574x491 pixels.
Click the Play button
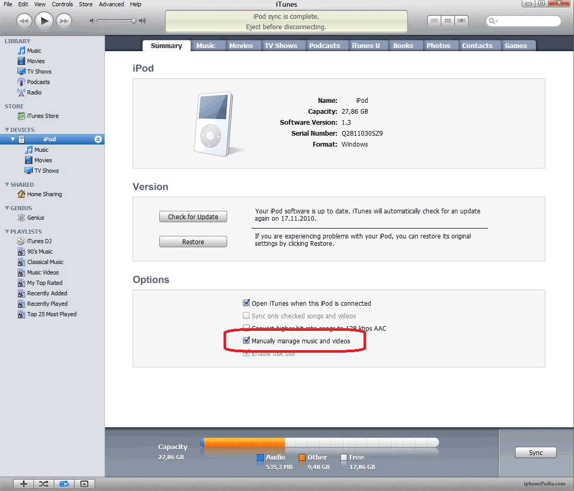[44, 21]
